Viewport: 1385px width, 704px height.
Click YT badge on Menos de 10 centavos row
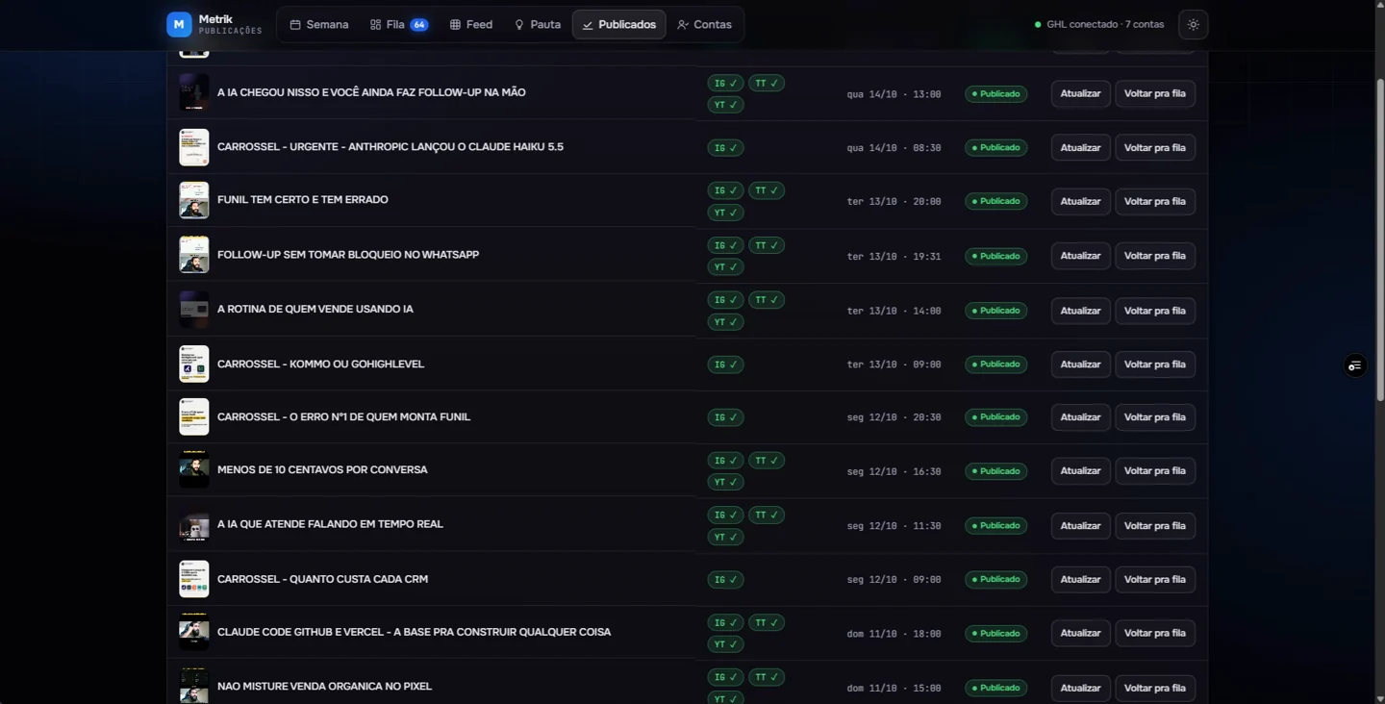pyautogui.click(x=725, y=482)
